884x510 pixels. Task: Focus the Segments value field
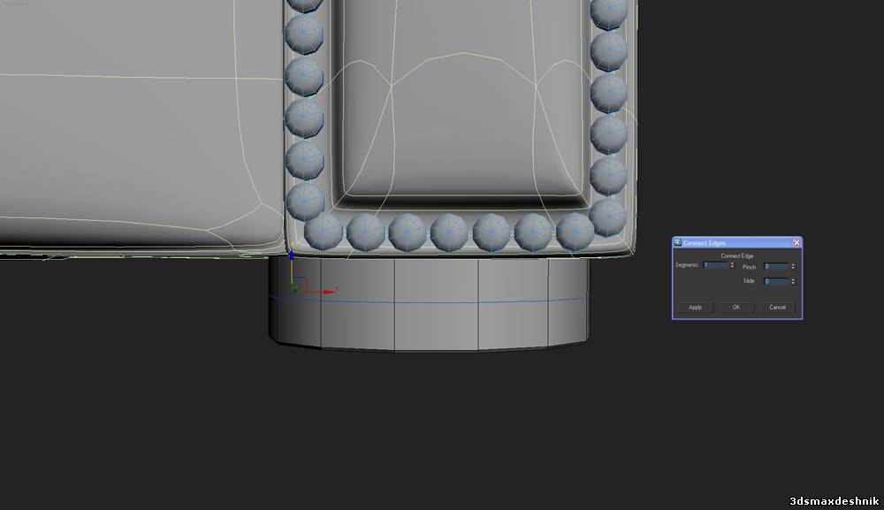tap(715, 265)
